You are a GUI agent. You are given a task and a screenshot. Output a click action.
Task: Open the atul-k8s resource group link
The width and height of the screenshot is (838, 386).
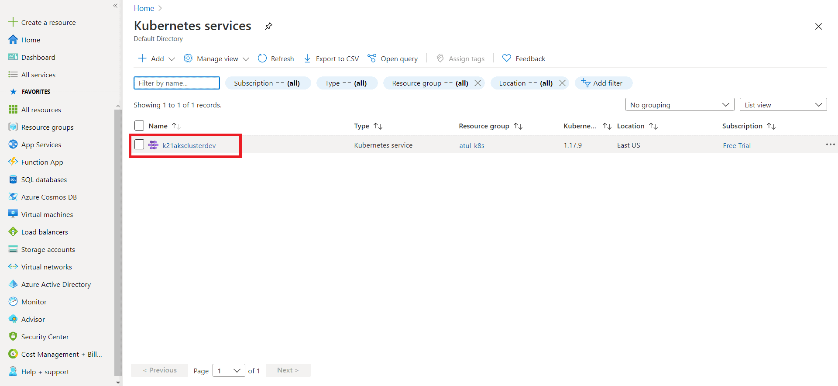pos(471,145)
